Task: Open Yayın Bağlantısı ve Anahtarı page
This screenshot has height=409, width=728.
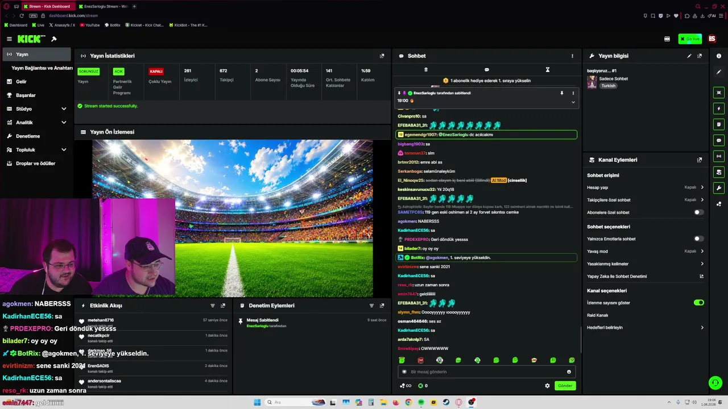Action: pos(42,68)
